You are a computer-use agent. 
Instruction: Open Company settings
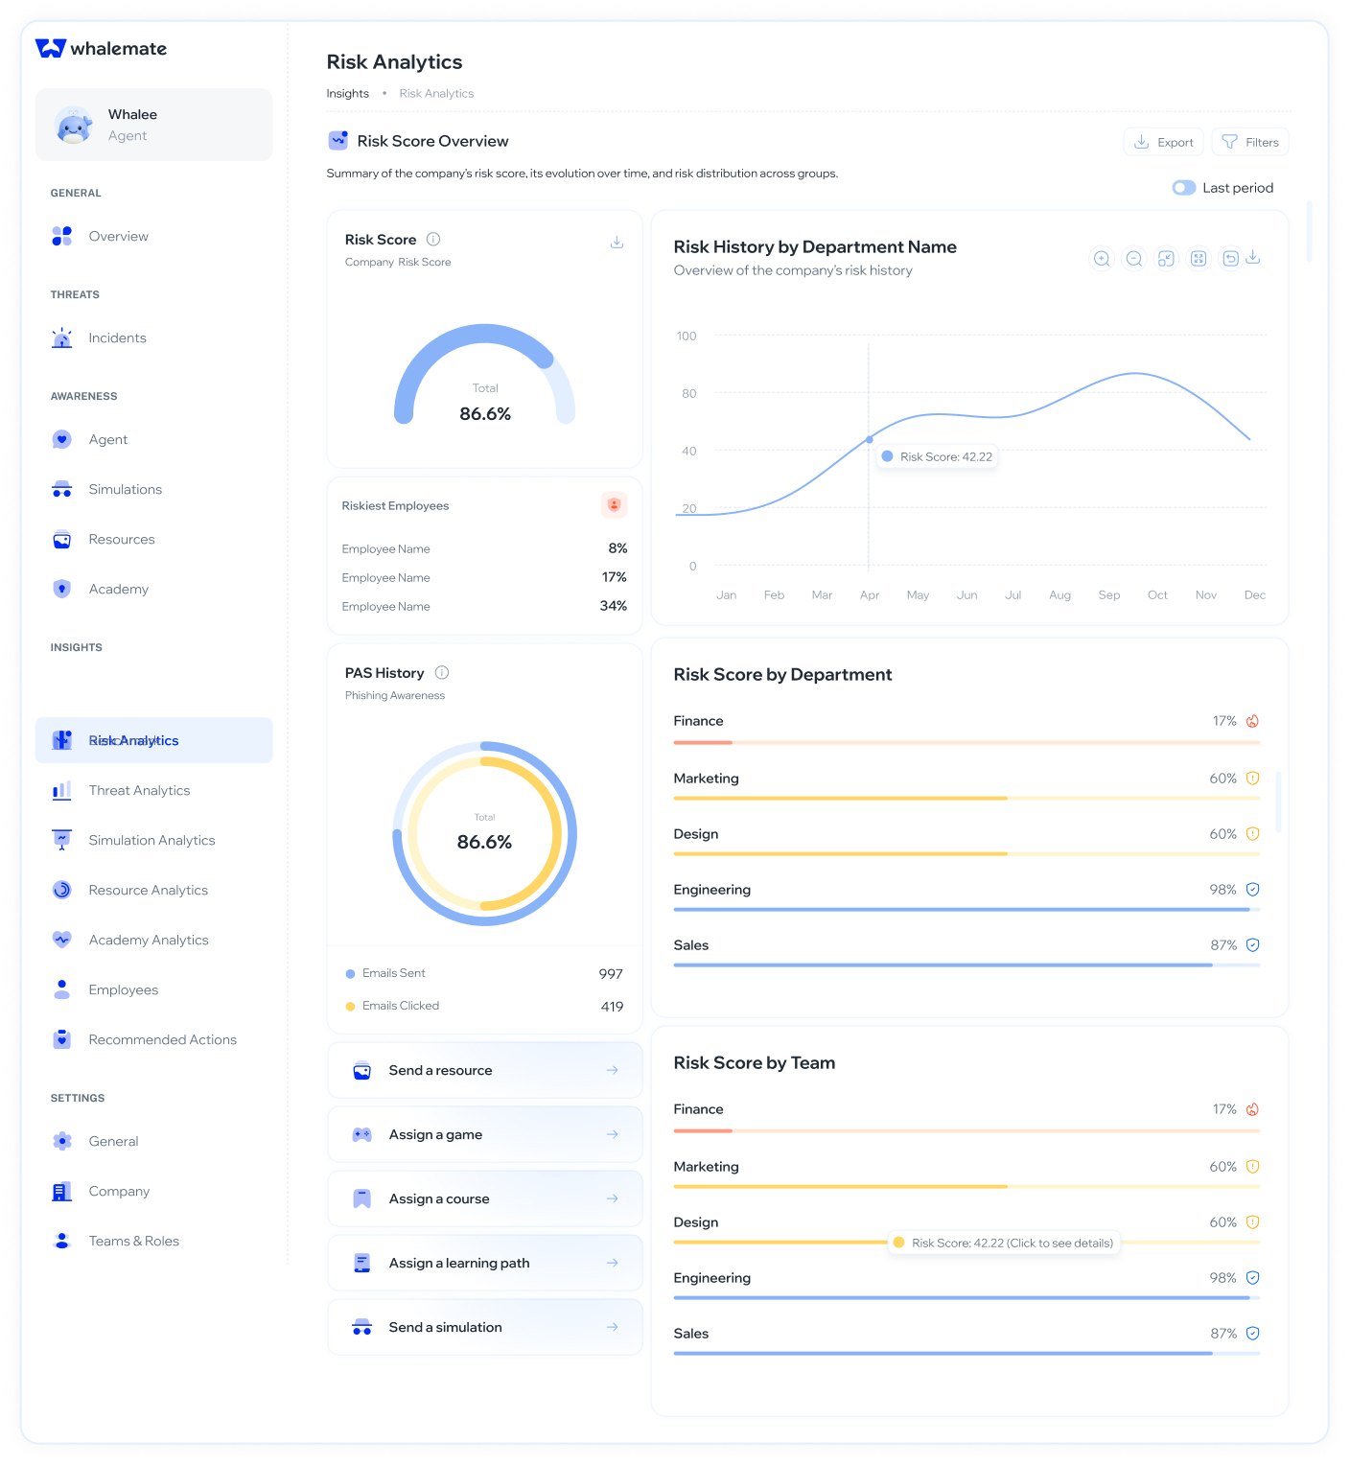[x=153, y=1191]
